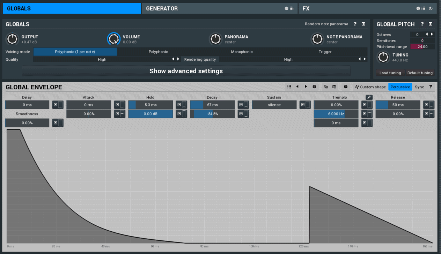Open the Hold time curve shape selector

(181, 105)
